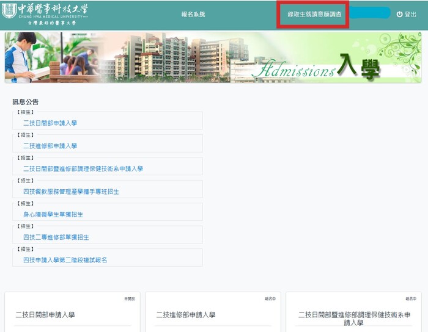Select the 二技日間部暨進修部調理保健技術系申請入學 card title

[x=354, y=319]
